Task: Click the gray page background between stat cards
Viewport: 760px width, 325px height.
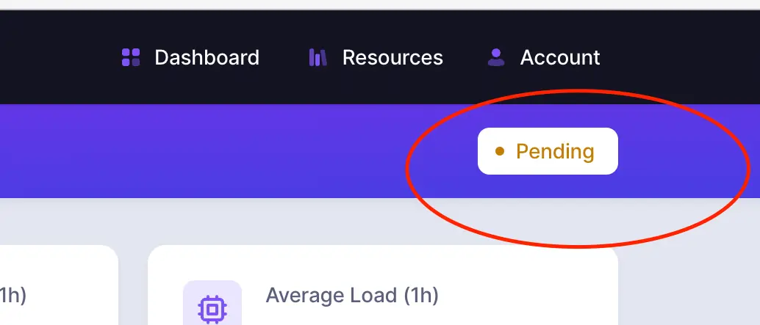Action: [133, 286]
